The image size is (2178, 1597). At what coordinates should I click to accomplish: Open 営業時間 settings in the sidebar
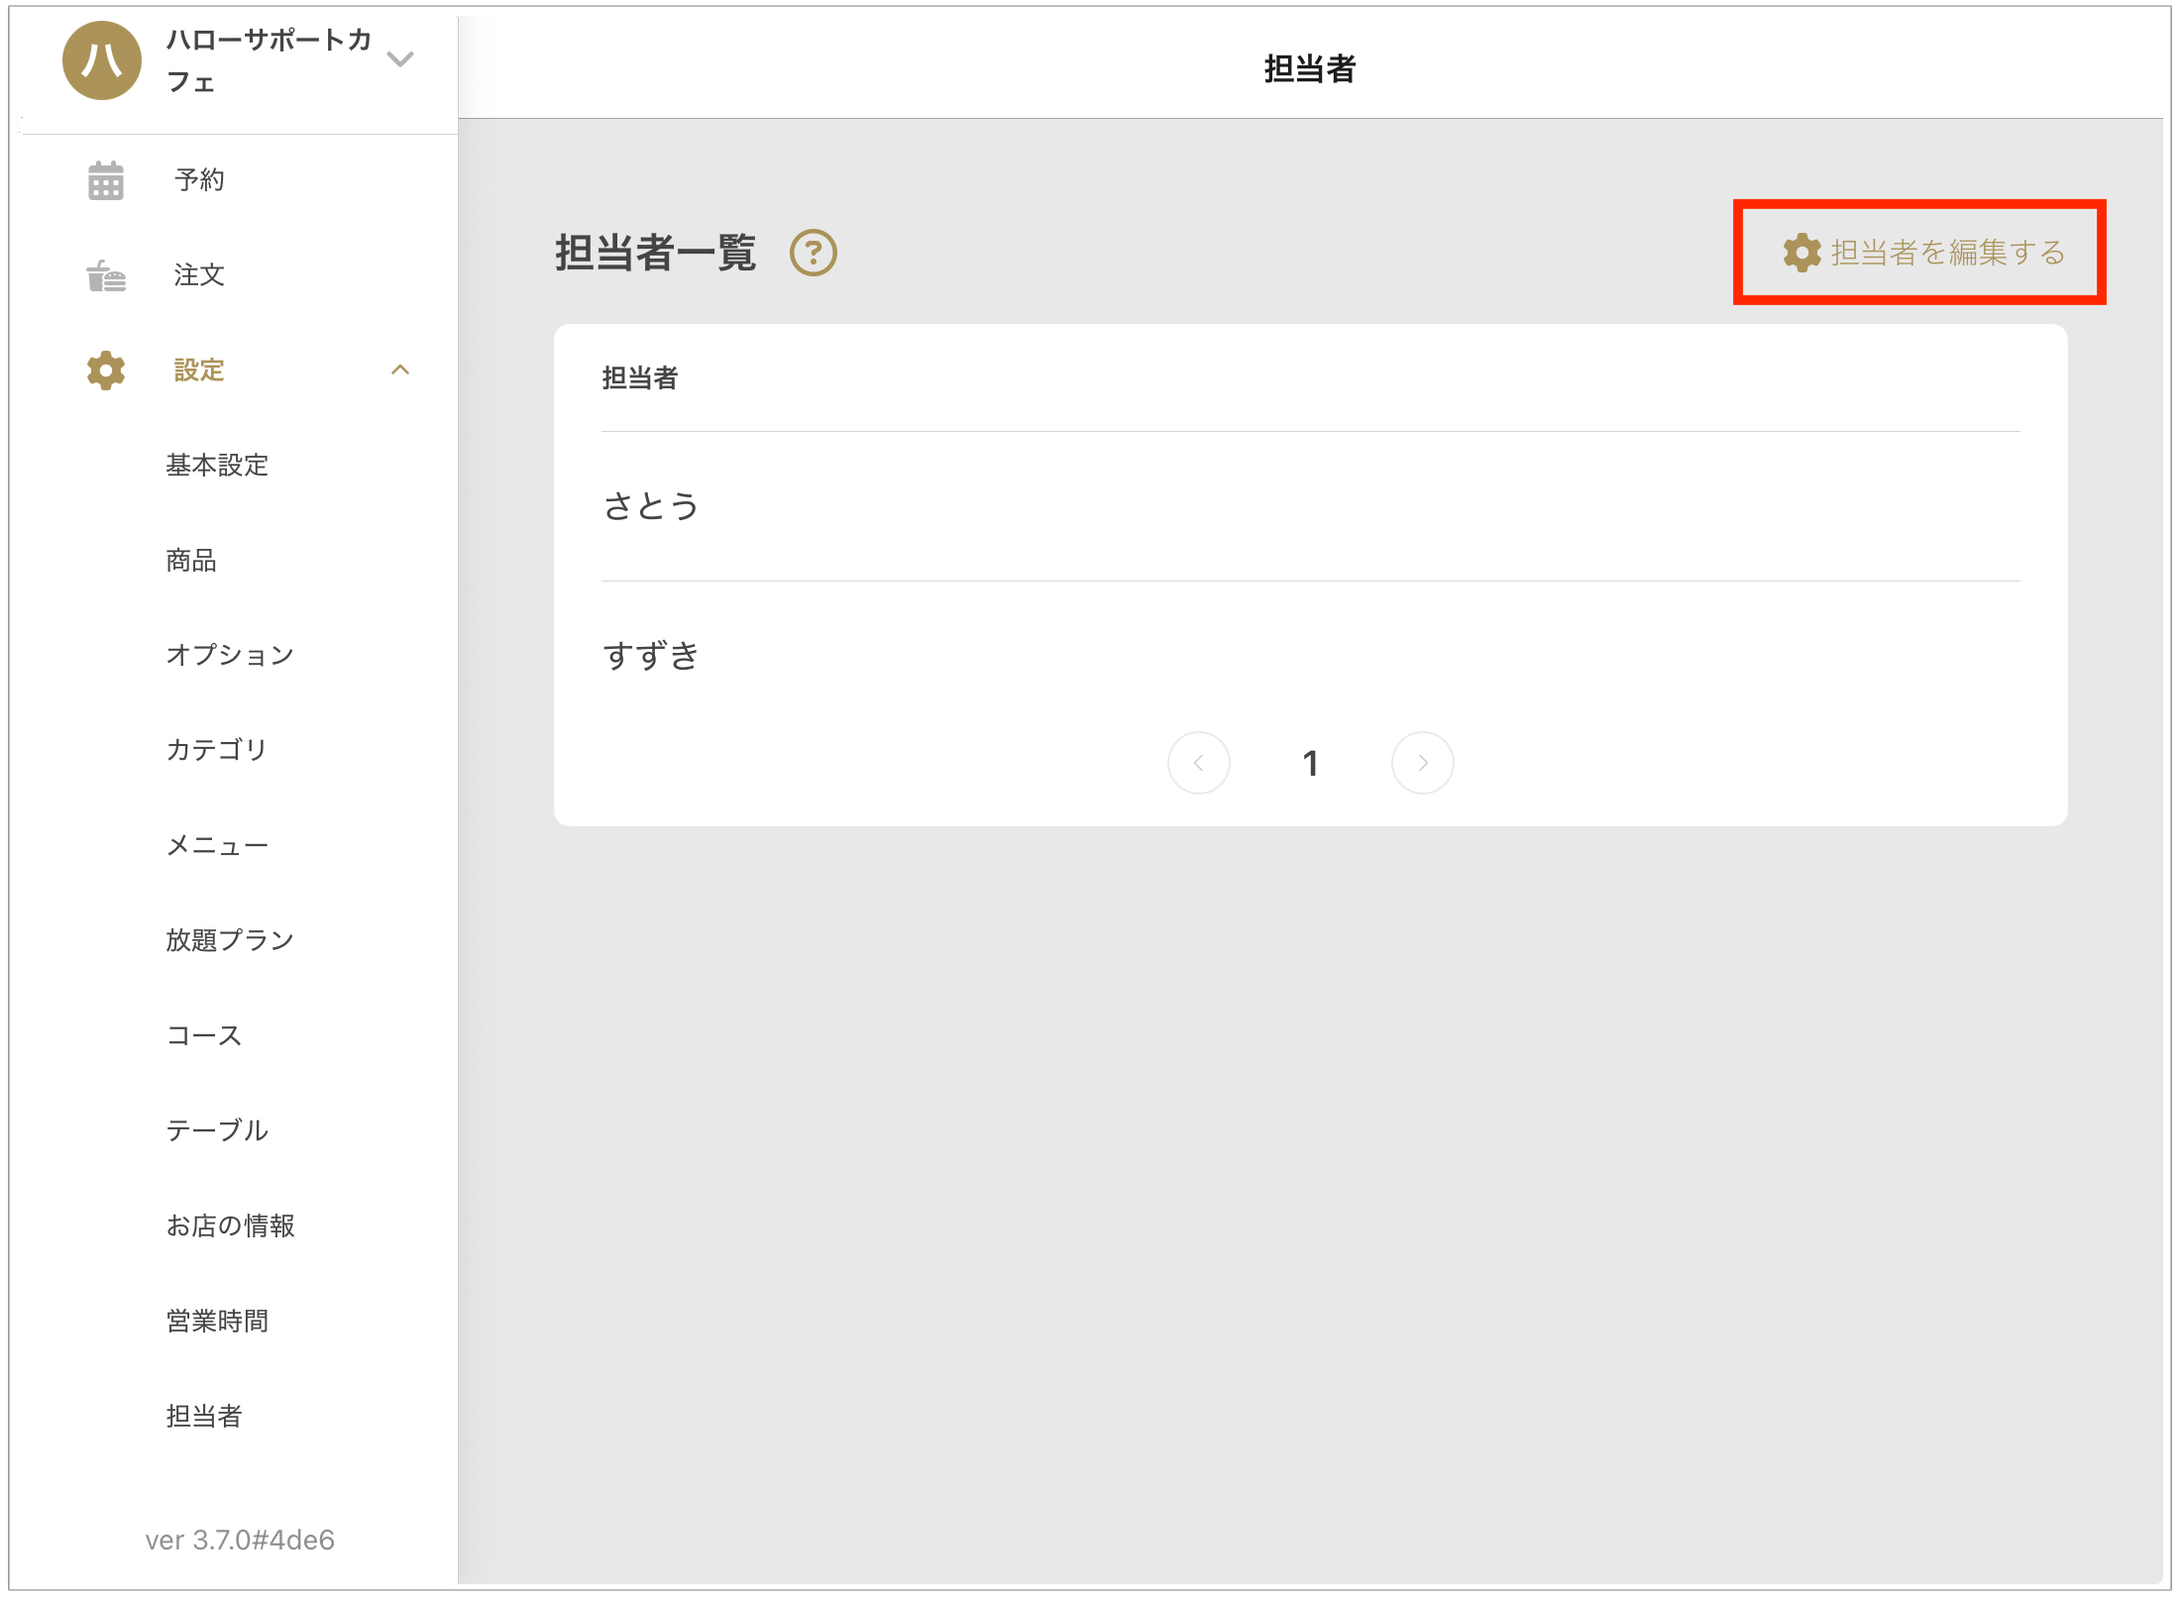217,1321
